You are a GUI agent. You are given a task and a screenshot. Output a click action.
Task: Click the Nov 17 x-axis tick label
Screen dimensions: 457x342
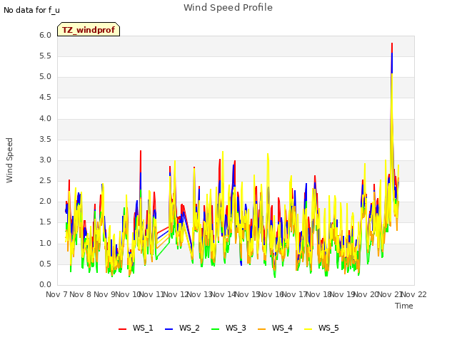(295, 294)
